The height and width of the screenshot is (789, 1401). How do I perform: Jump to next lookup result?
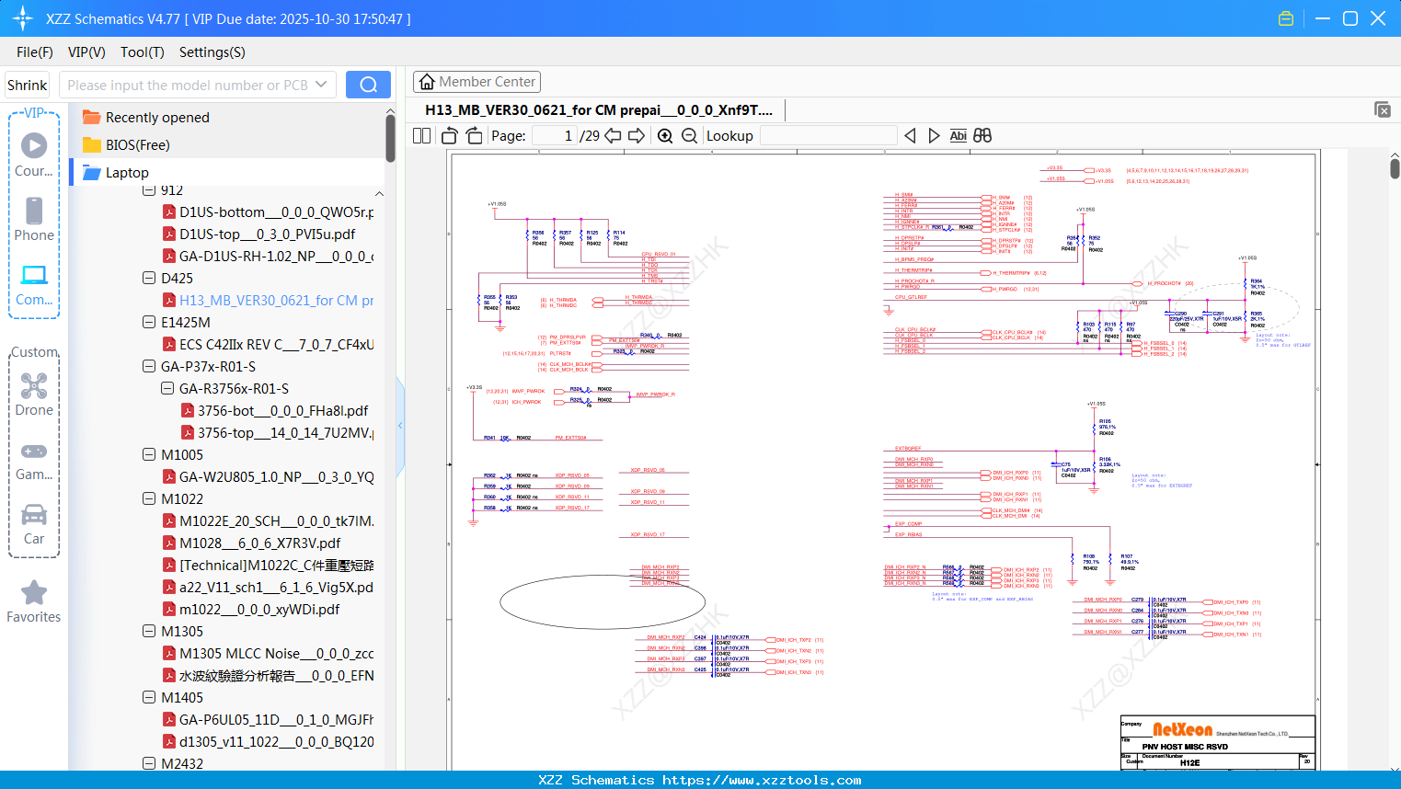(x=934, y=136)
